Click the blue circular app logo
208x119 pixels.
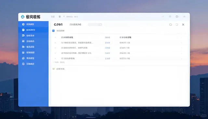point(23,17)
